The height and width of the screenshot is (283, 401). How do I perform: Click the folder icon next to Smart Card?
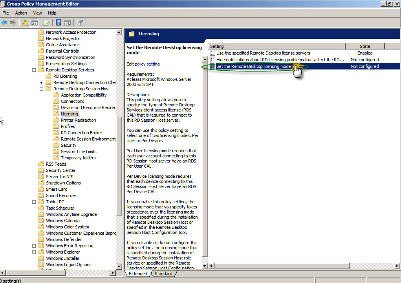tap(41, 189)
